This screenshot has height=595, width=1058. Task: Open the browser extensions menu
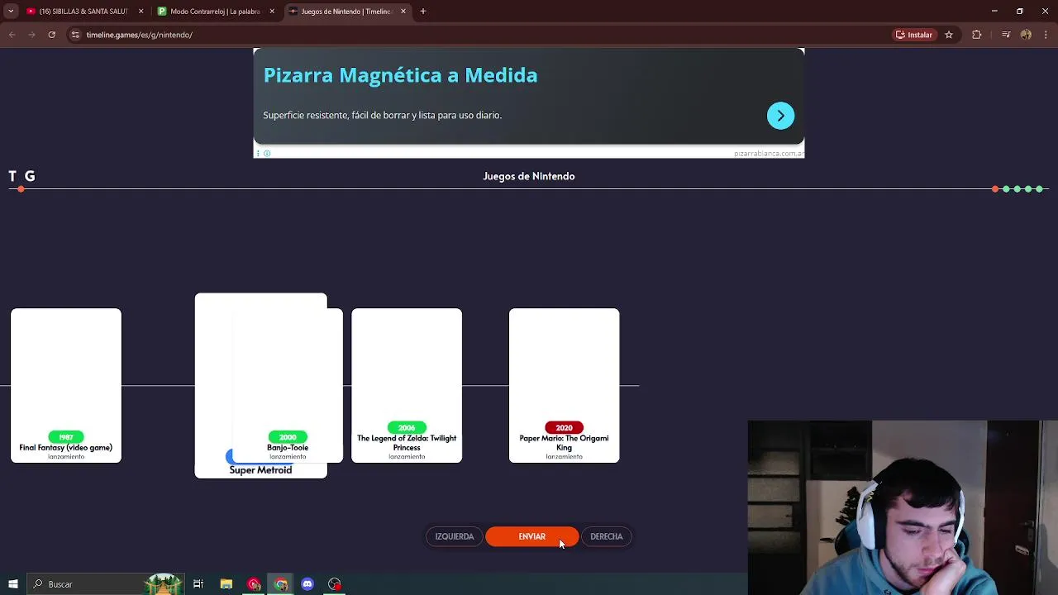(977, 35)
